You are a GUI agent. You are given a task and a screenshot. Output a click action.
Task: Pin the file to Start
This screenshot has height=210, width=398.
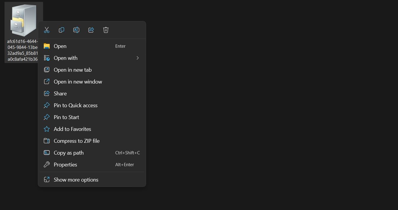(x=66, y=117)
